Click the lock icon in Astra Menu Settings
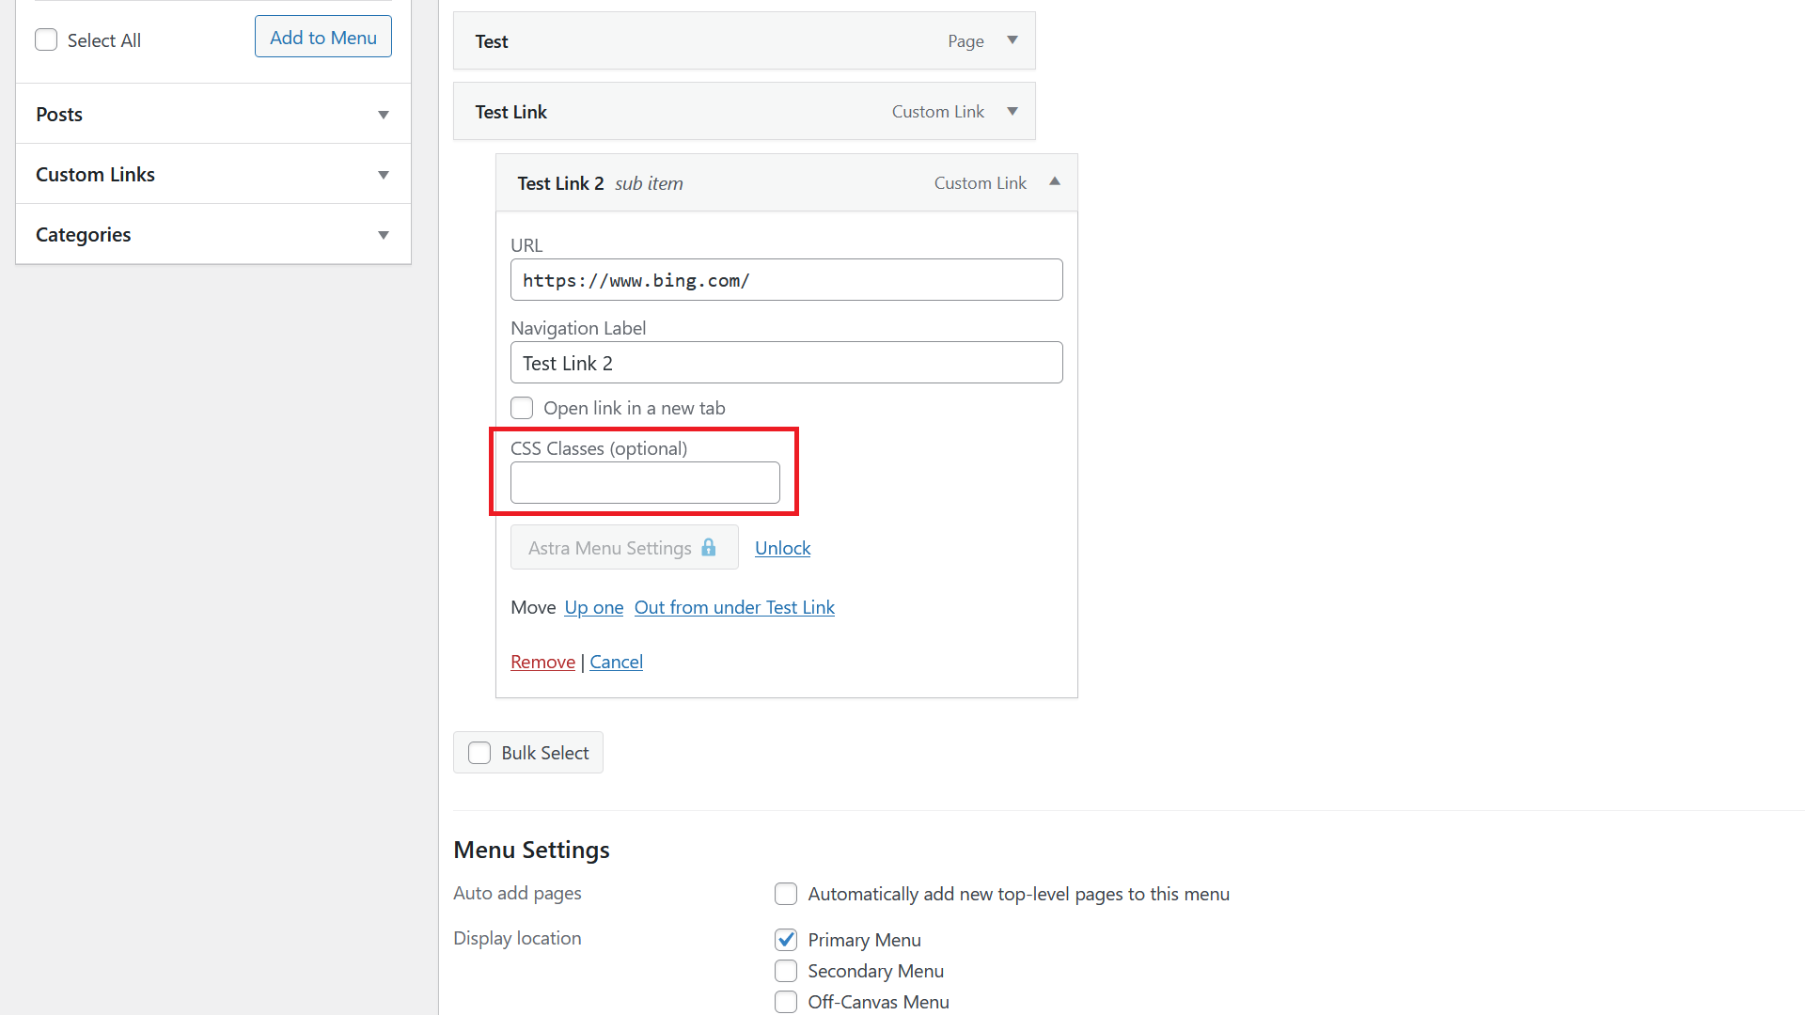The height and width of the screenshot is (1015, 1805). tap(709, 547)
